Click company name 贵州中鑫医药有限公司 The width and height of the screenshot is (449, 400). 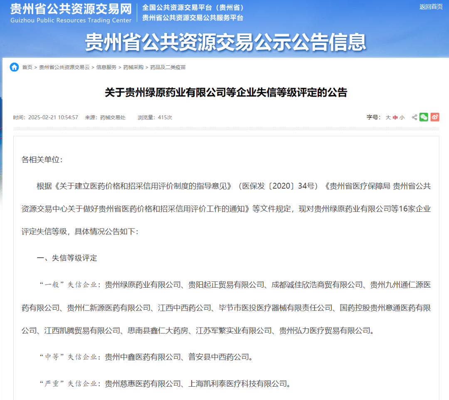coord(143,357)
